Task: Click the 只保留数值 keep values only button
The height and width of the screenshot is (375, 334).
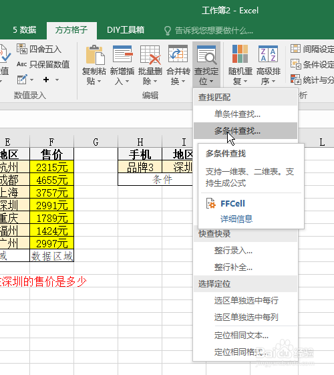Action: 43,64
